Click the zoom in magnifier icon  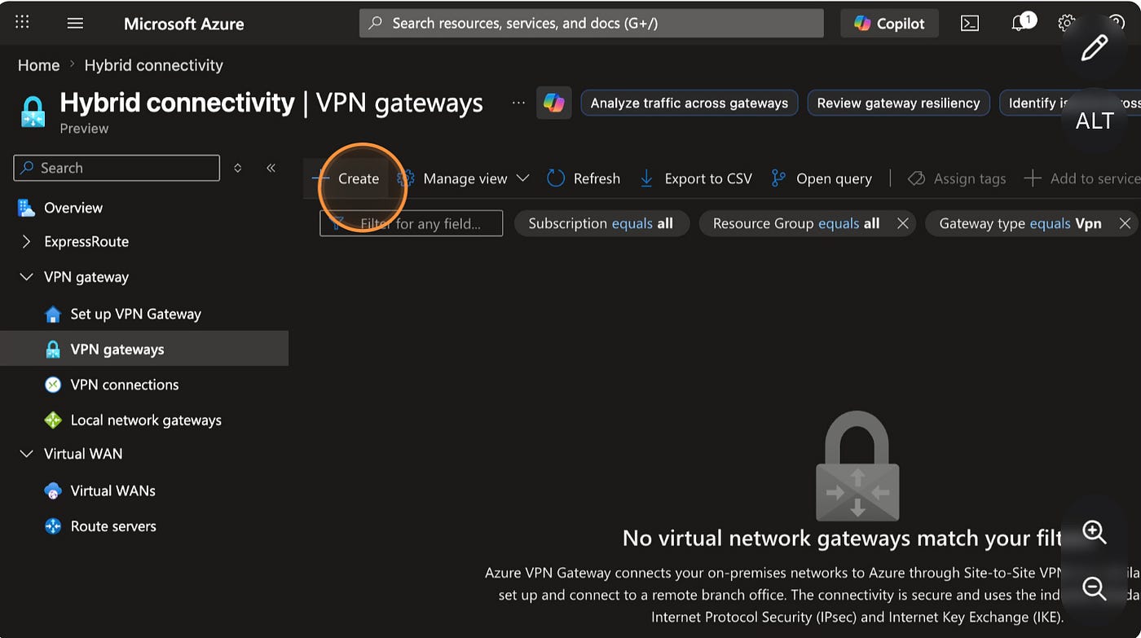[1094, 532]
